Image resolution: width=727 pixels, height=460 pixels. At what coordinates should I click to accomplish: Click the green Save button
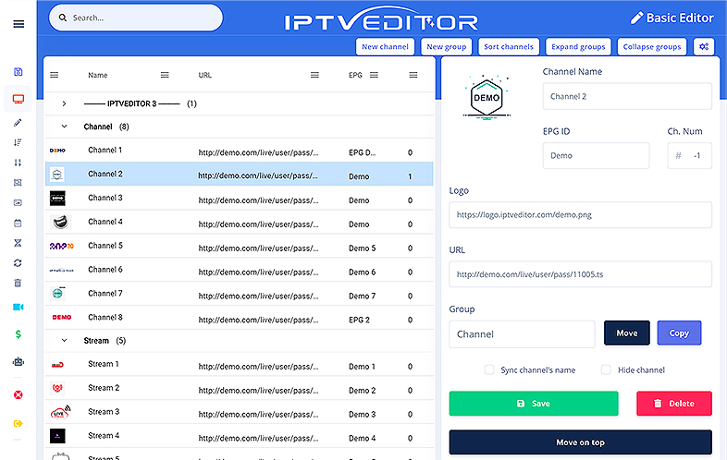coord(534,404)
